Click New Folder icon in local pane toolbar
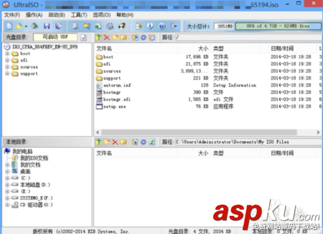 click(107, 142)
